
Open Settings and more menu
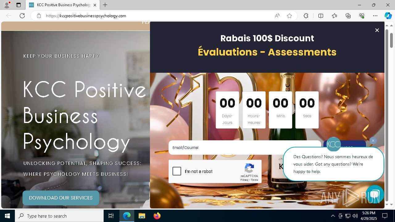pyautogui.click(x=375, y=16)
